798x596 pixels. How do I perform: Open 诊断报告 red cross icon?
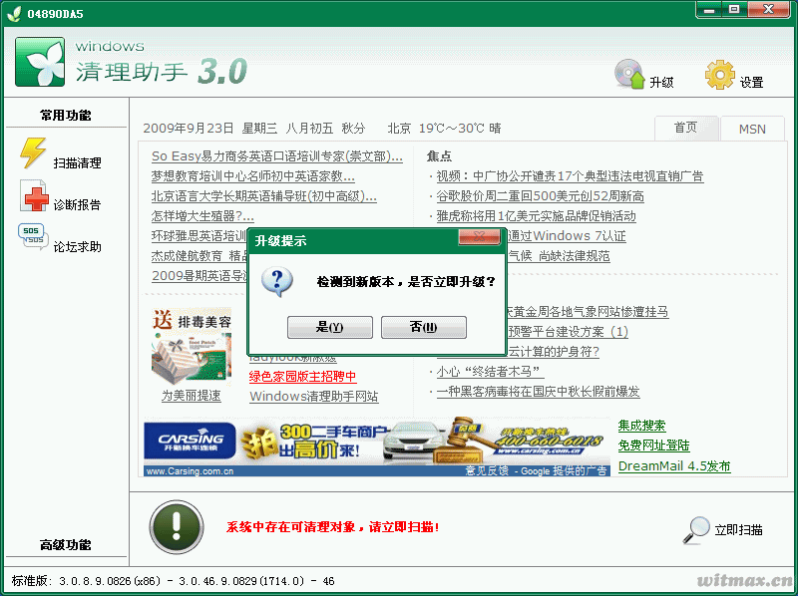coord(34,195)
